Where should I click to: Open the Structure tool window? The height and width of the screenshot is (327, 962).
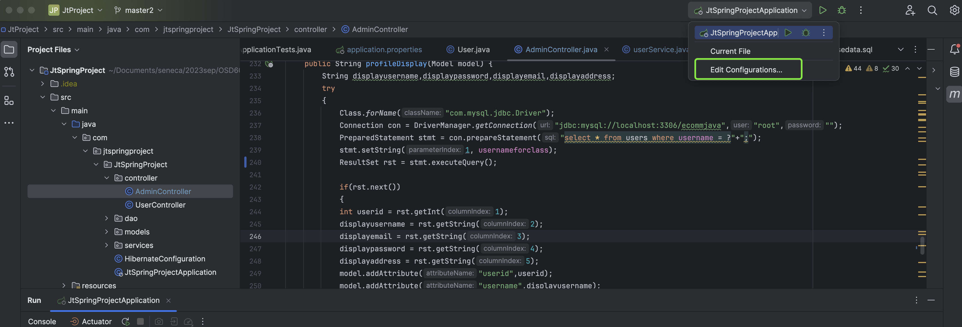tap(9, 101)
